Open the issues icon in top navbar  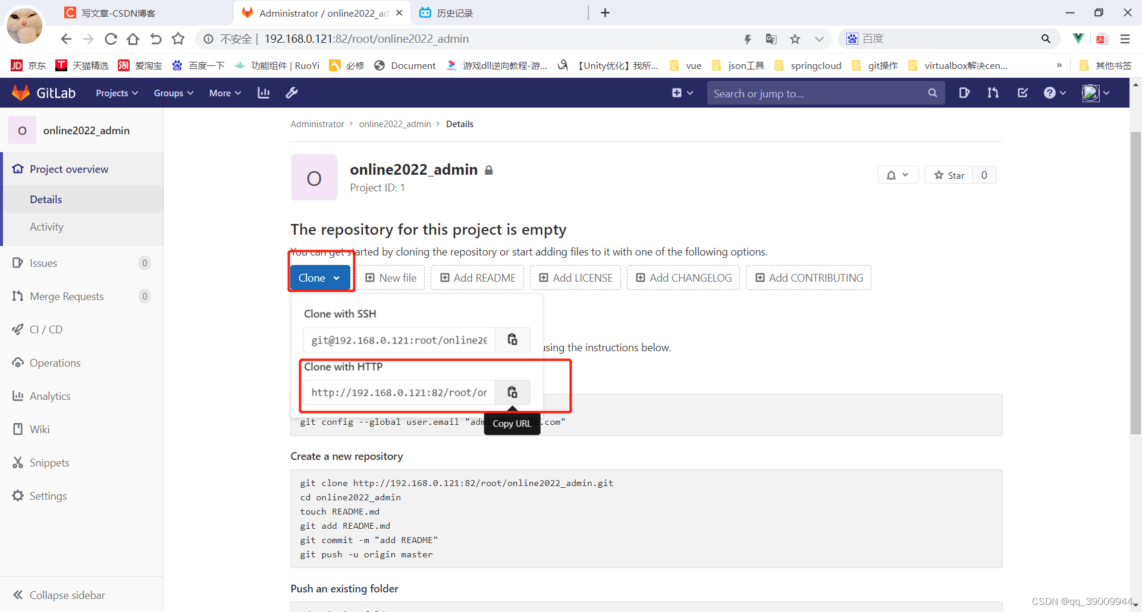coord(964,93)
